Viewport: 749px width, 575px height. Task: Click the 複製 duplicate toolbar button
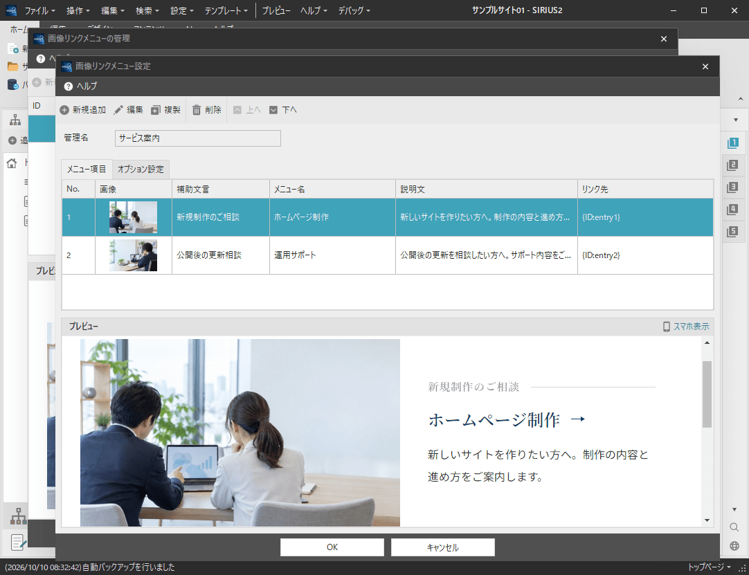[x=165, y=110]
